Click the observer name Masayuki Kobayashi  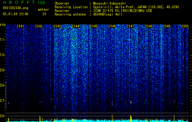[110, 3]
